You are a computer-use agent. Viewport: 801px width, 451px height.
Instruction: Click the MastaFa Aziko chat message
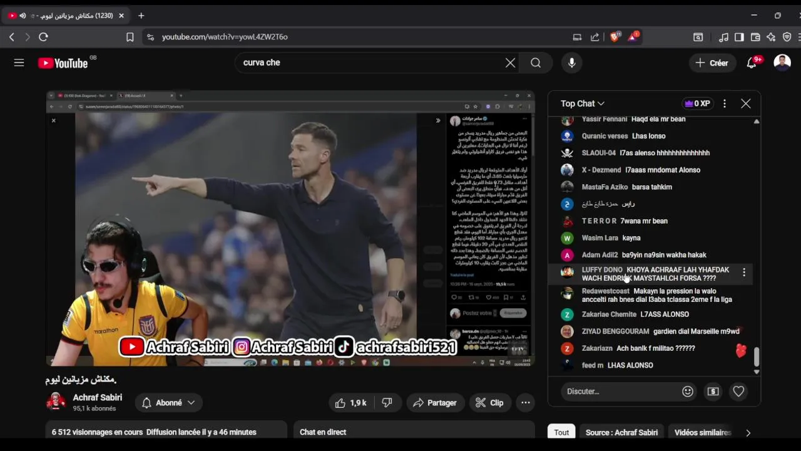pos(653,187)
